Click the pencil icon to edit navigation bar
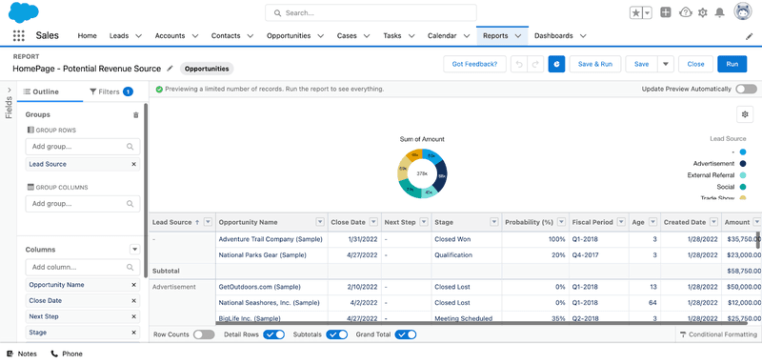Screen dimensions: 762x364 (x=750, y=36)
